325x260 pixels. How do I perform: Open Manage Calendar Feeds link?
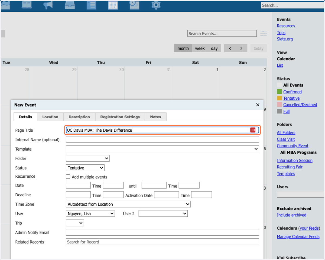pos(298,236)
